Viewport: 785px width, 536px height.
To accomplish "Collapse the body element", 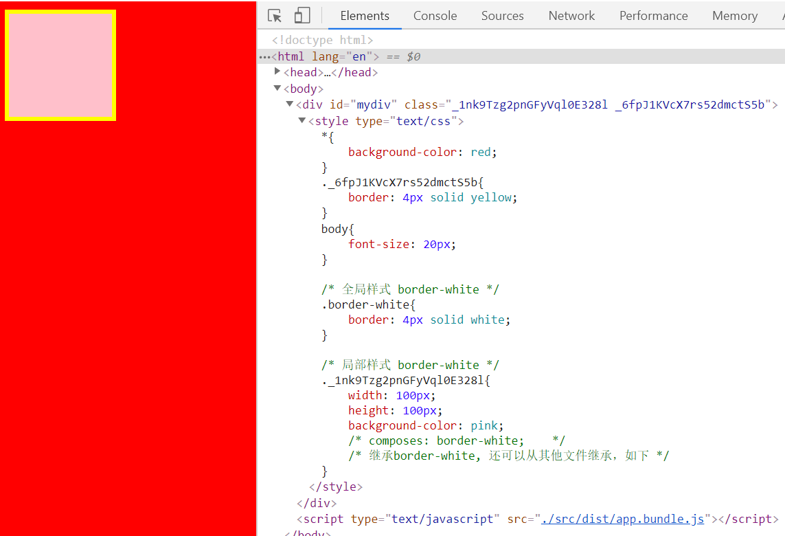I will [x=277, y=88].
